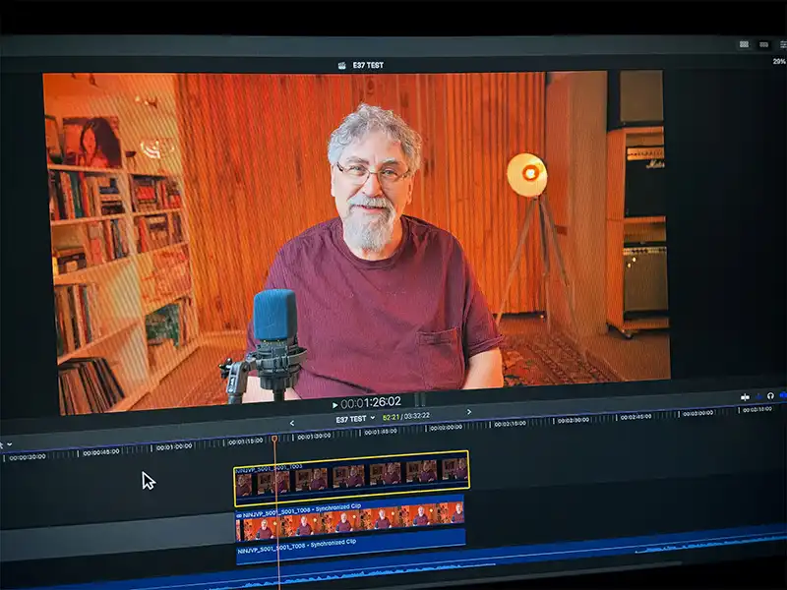This screenshot has height=590, width=787.
Task: Toggle snapping at far right of timeline toolbar
Action: [x=783, y=396]
